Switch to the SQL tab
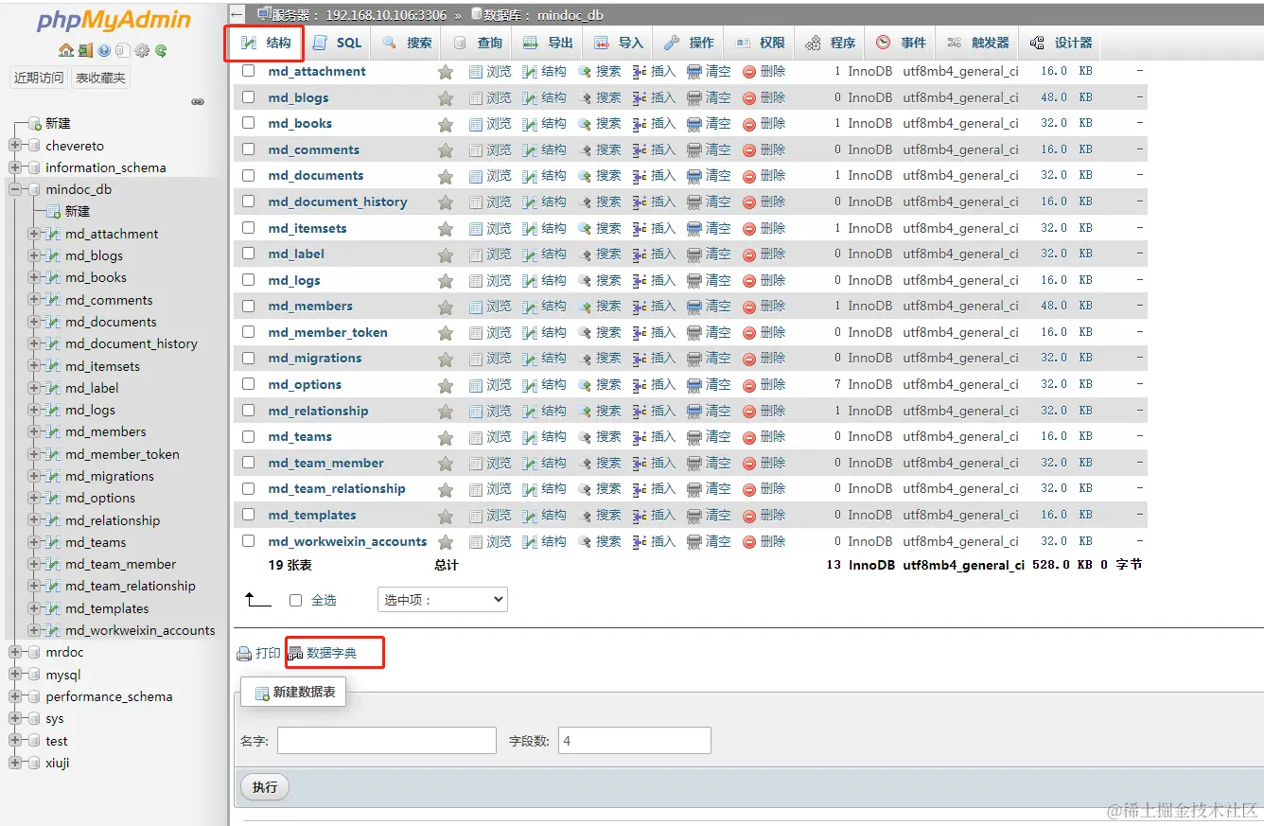The height and width of the screenshot is (826, 1264). coord(338,43)
